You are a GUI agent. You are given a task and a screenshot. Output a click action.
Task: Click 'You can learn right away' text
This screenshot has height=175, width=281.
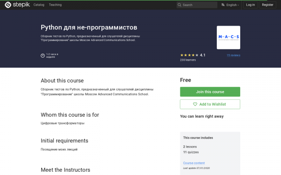202,116
